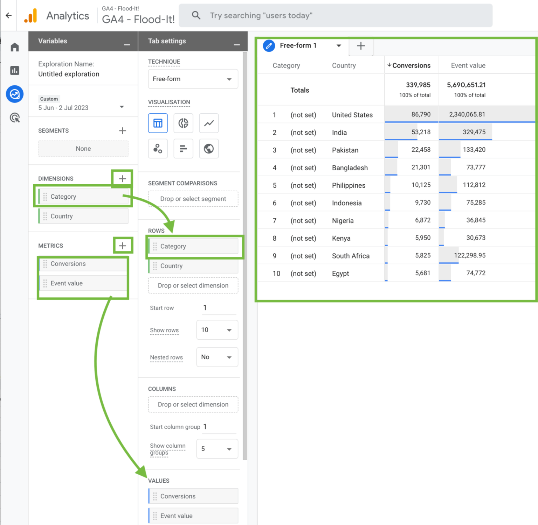Choose the donut chart visualisation
This screenshot has height=525, width=538.
tap(183, 123)
